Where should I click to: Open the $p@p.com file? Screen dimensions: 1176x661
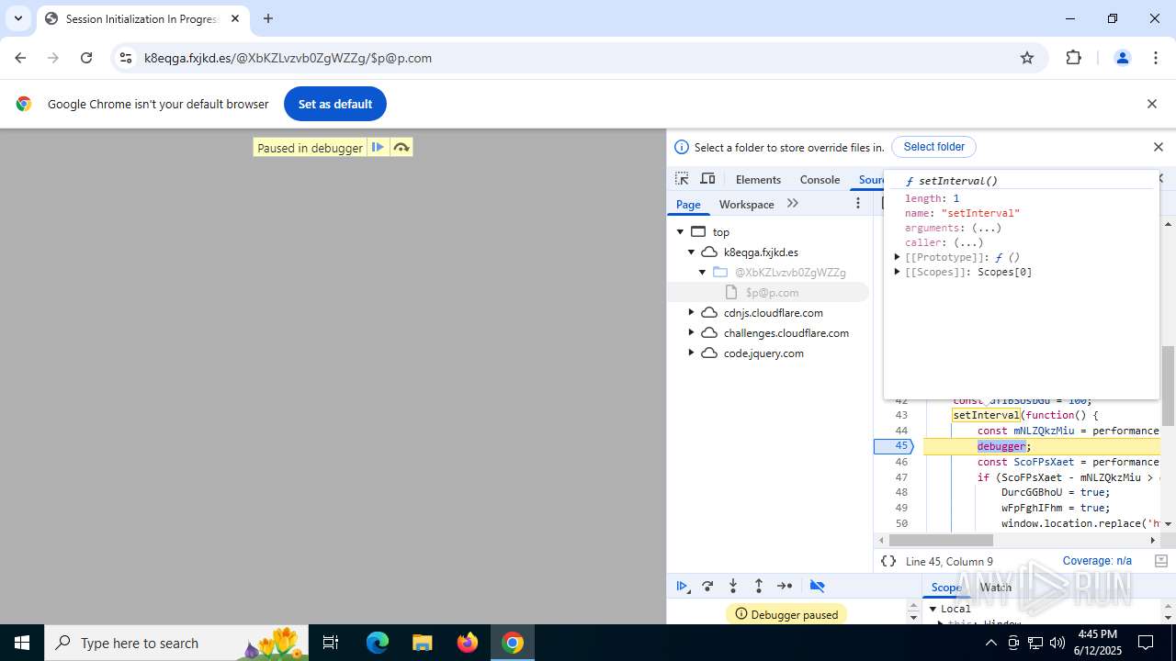tap(772, 292)
